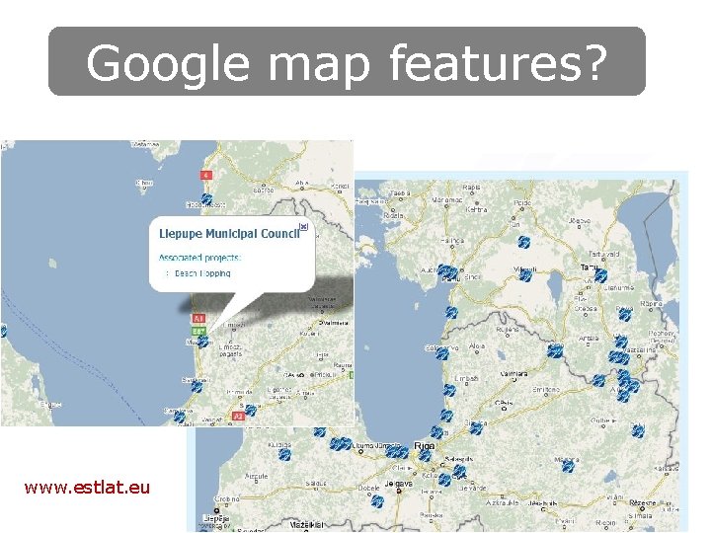Select the marker at Kuldīga
711x533 pixels.
click(284, 455)
